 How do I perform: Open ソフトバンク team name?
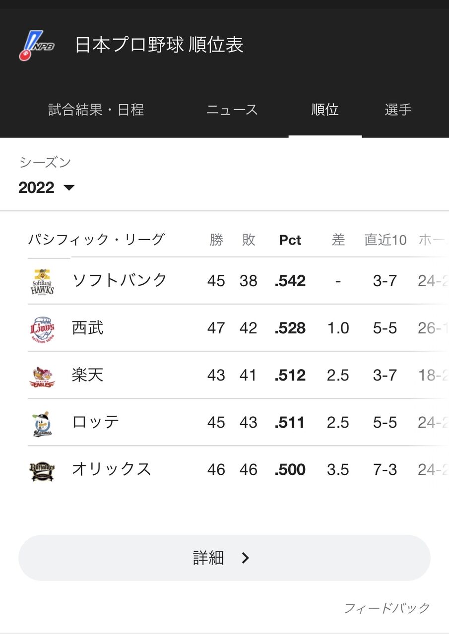[x=120, y=280]
